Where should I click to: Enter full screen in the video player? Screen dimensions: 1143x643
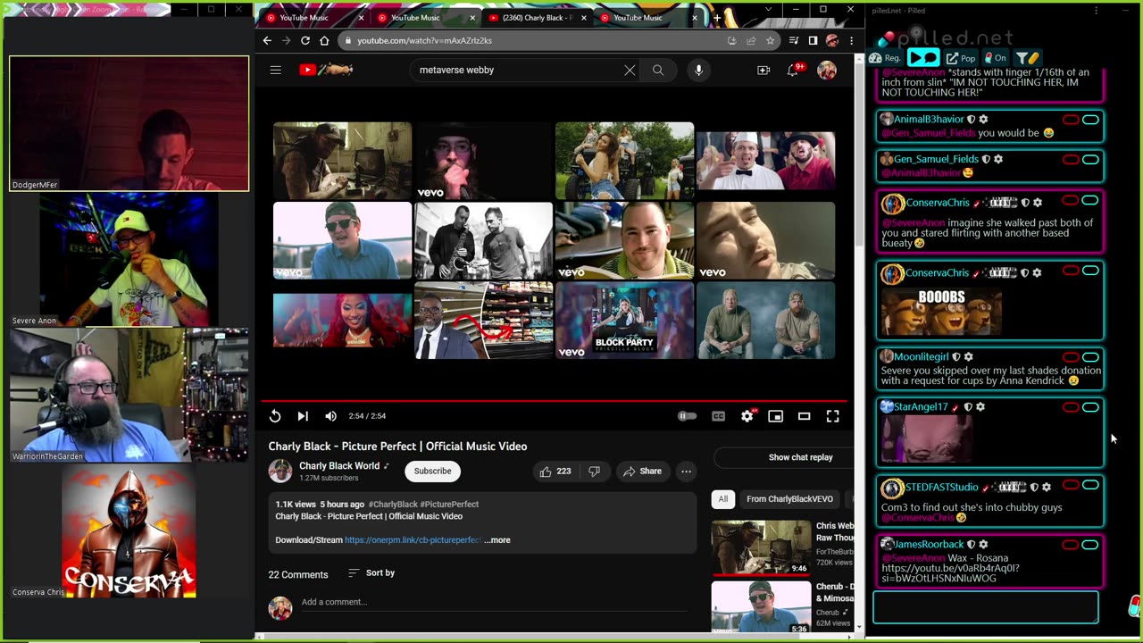832,416
